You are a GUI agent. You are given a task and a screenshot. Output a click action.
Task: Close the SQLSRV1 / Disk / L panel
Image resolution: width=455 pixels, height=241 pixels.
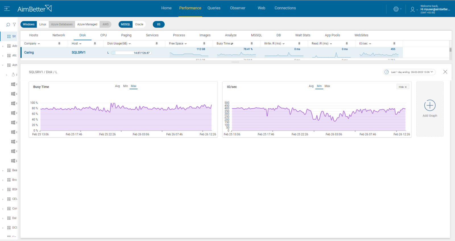pos(445,72)
